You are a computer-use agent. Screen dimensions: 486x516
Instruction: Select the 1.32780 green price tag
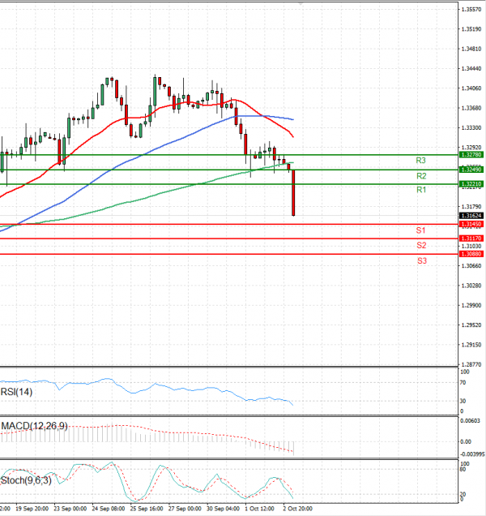[471, 155]
